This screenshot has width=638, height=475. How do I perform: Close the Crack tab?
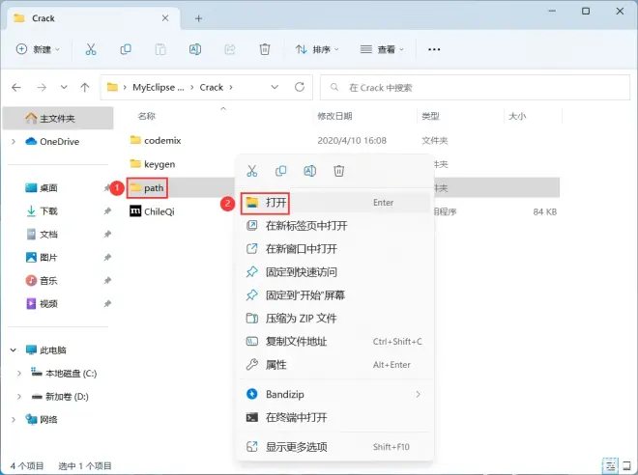(165, 18)
